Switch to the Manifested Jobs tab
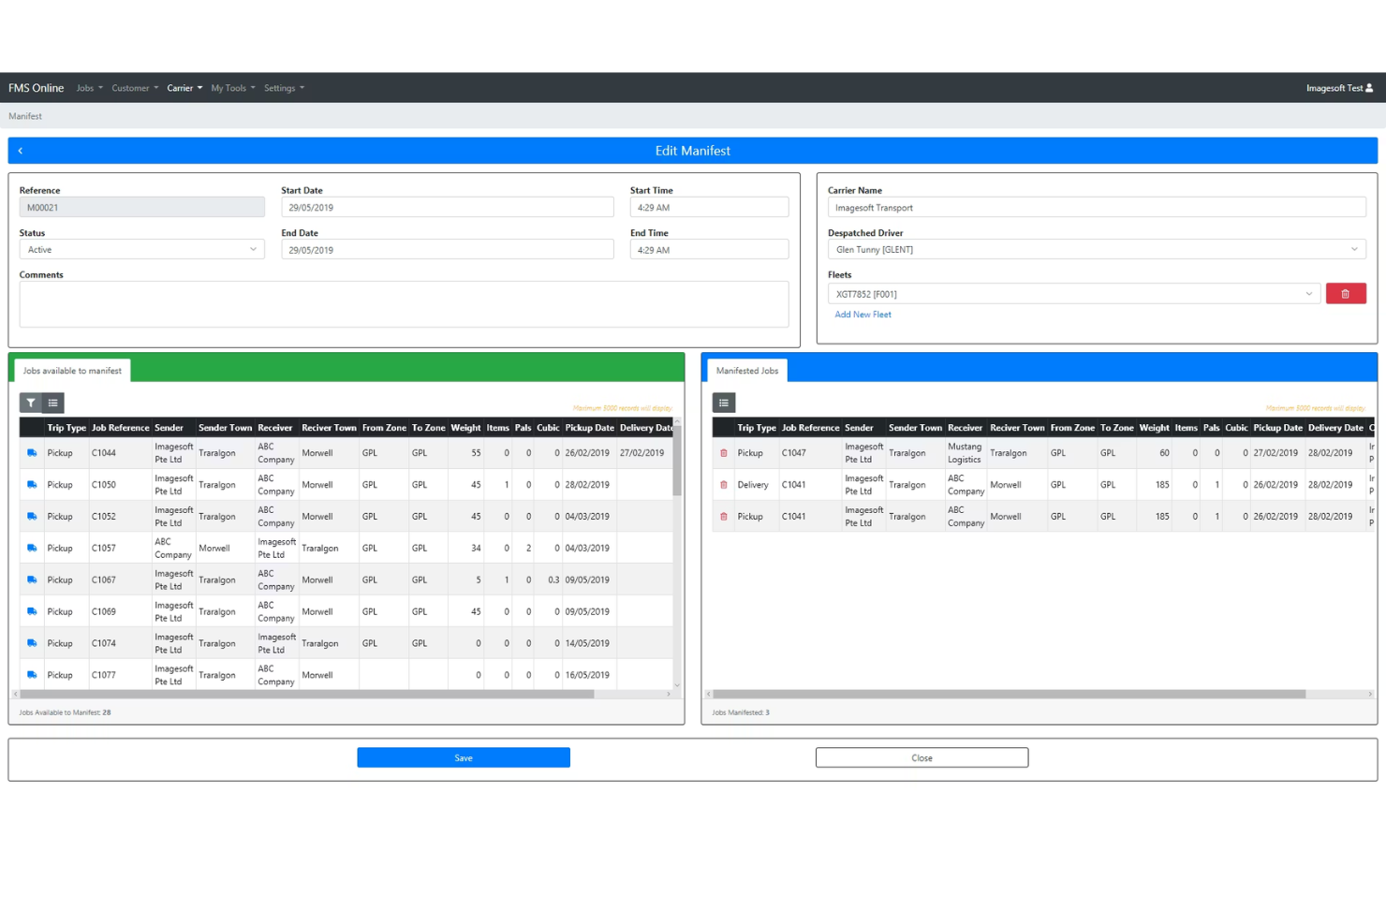 (x=745, y=370)
